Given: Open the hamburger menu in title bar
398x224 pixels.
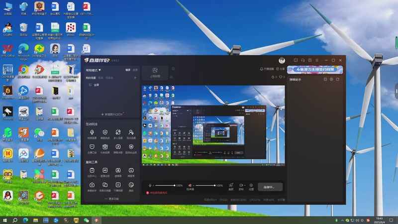Looking at the screenshot, I should 317,60.
